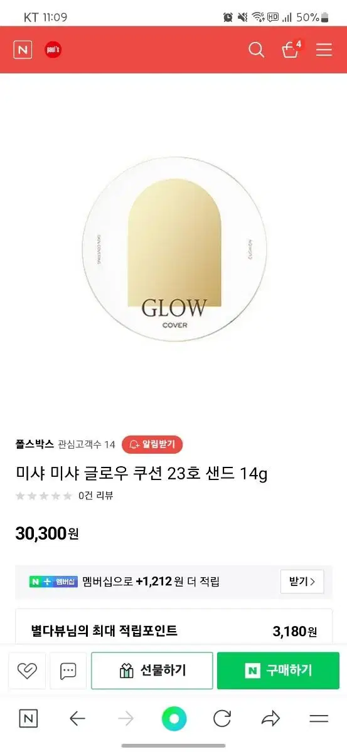Open Naver home from bottom bar

[28, 719]
